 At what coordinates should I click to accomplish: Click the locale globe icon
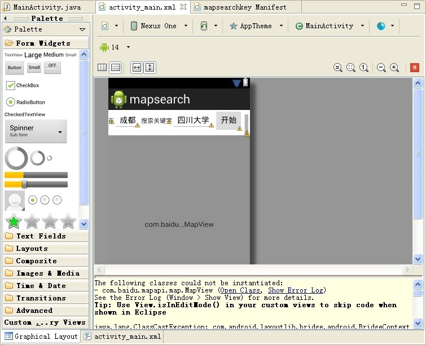pyautogui.click(x=381, y=26)
